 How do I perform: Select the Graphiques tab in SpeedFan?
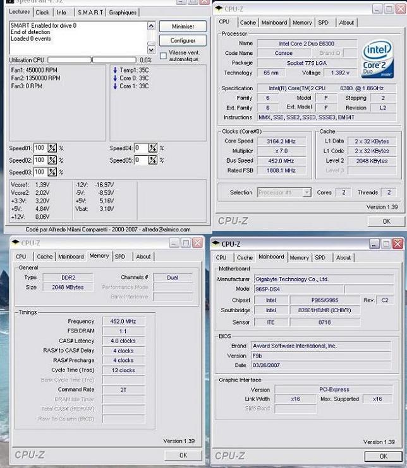tap(123, 12)
